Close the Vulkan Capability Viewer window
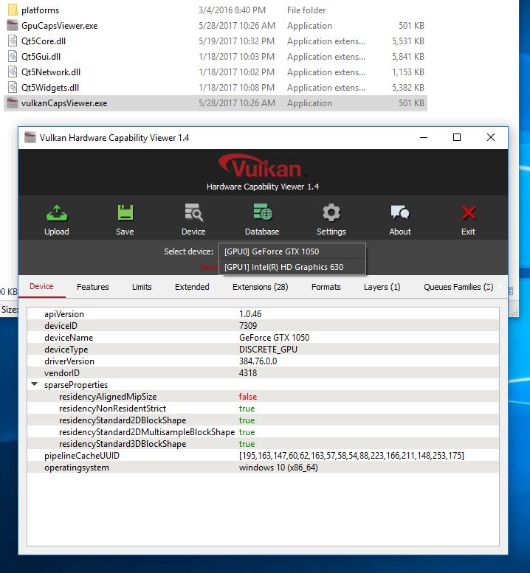Screen dimensions: 530x573 491,137
